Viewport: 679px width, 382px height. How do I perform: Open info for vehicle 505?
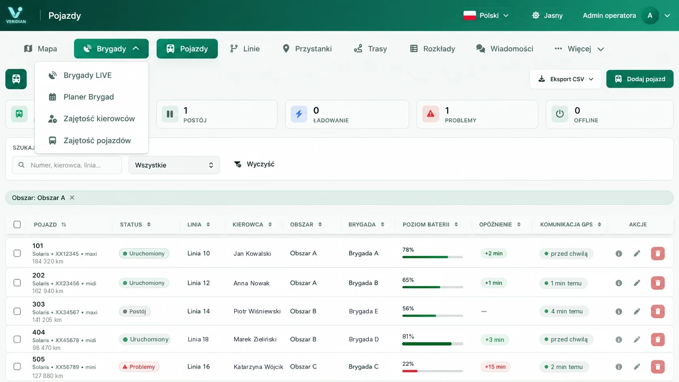[x=618, y=367]
